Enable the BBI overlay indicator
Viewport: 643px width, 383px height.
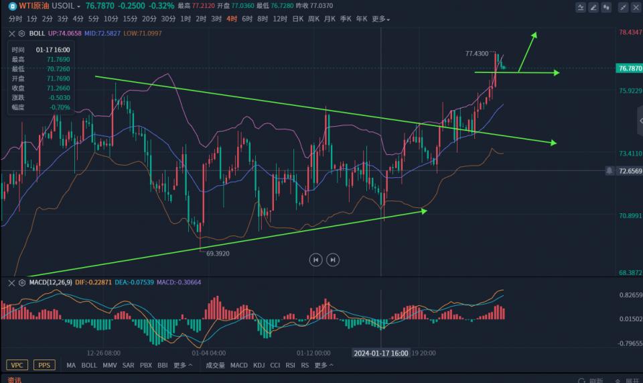162,365
